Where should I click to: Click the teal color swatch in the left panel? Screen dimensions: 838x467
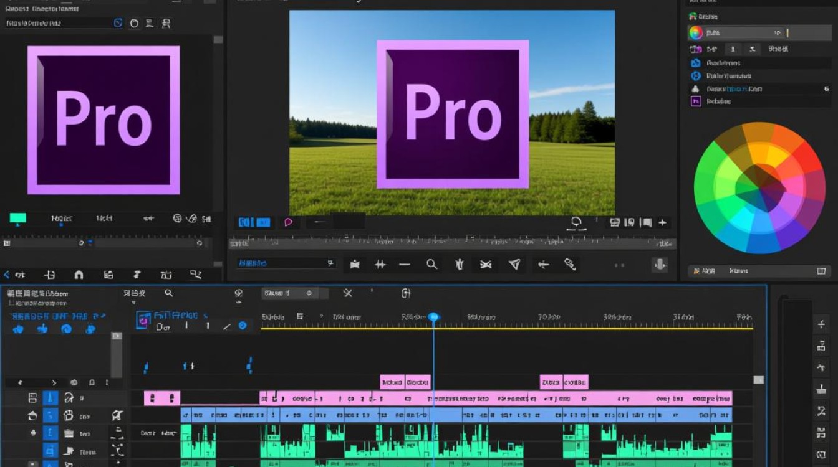click(17, 218)
